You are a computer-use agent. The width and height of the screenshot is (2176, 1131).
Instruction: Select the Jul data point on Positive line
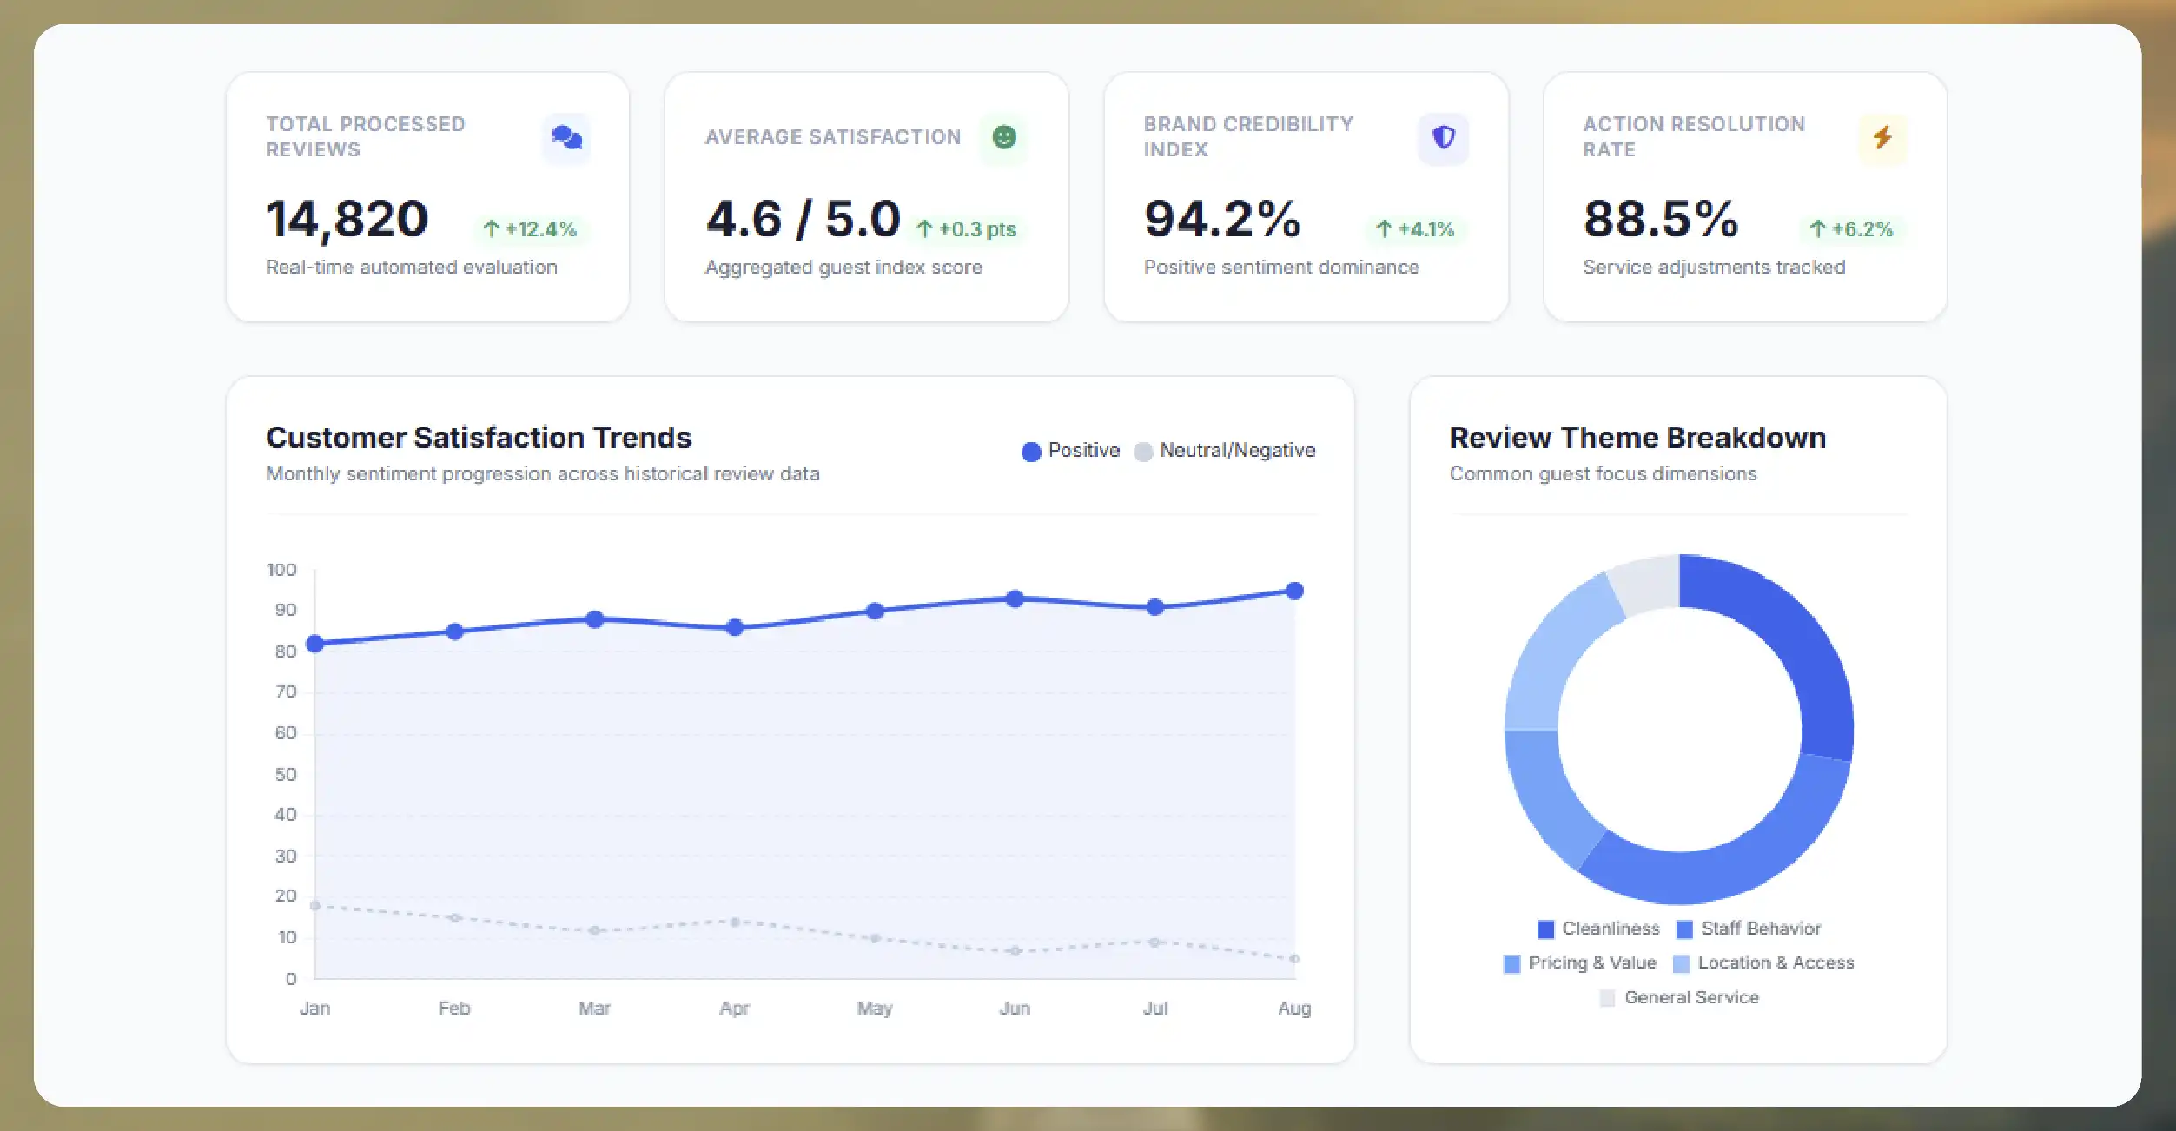click(1154, 607)
